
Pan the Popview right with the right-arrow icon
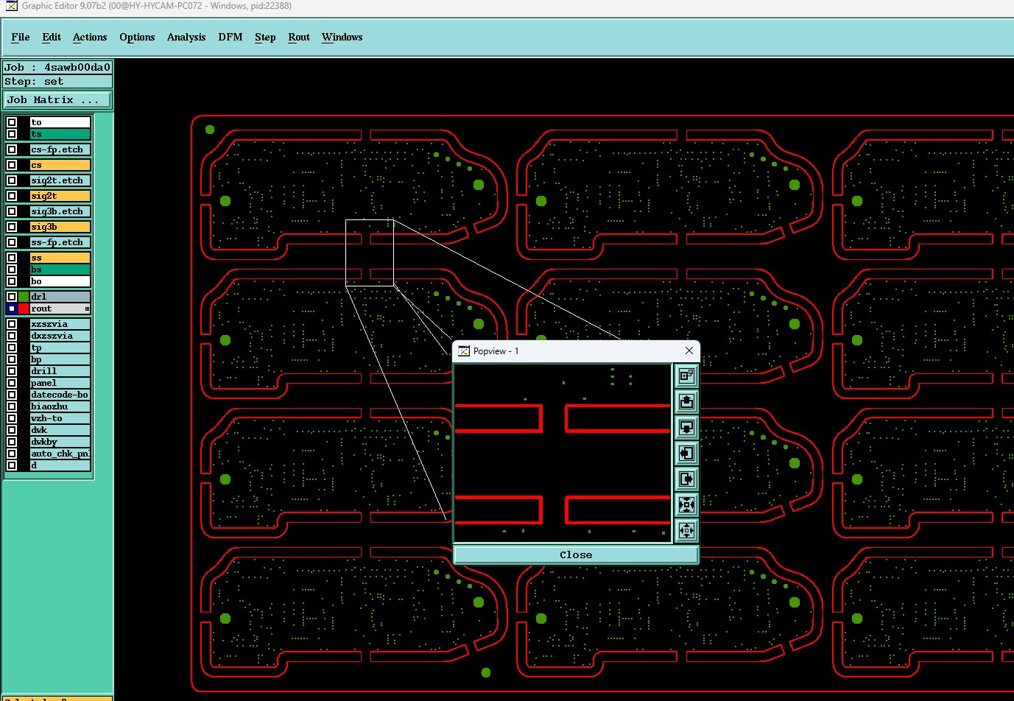(686, 479)
